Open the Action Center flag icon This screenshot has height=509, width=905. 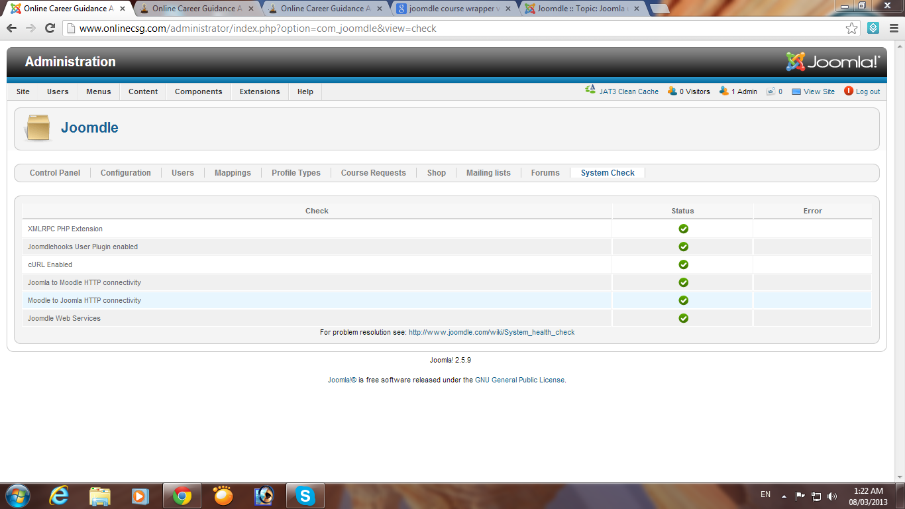800,496
